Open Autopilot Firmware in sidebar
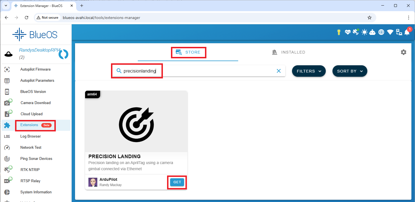 tap(35, 69)
